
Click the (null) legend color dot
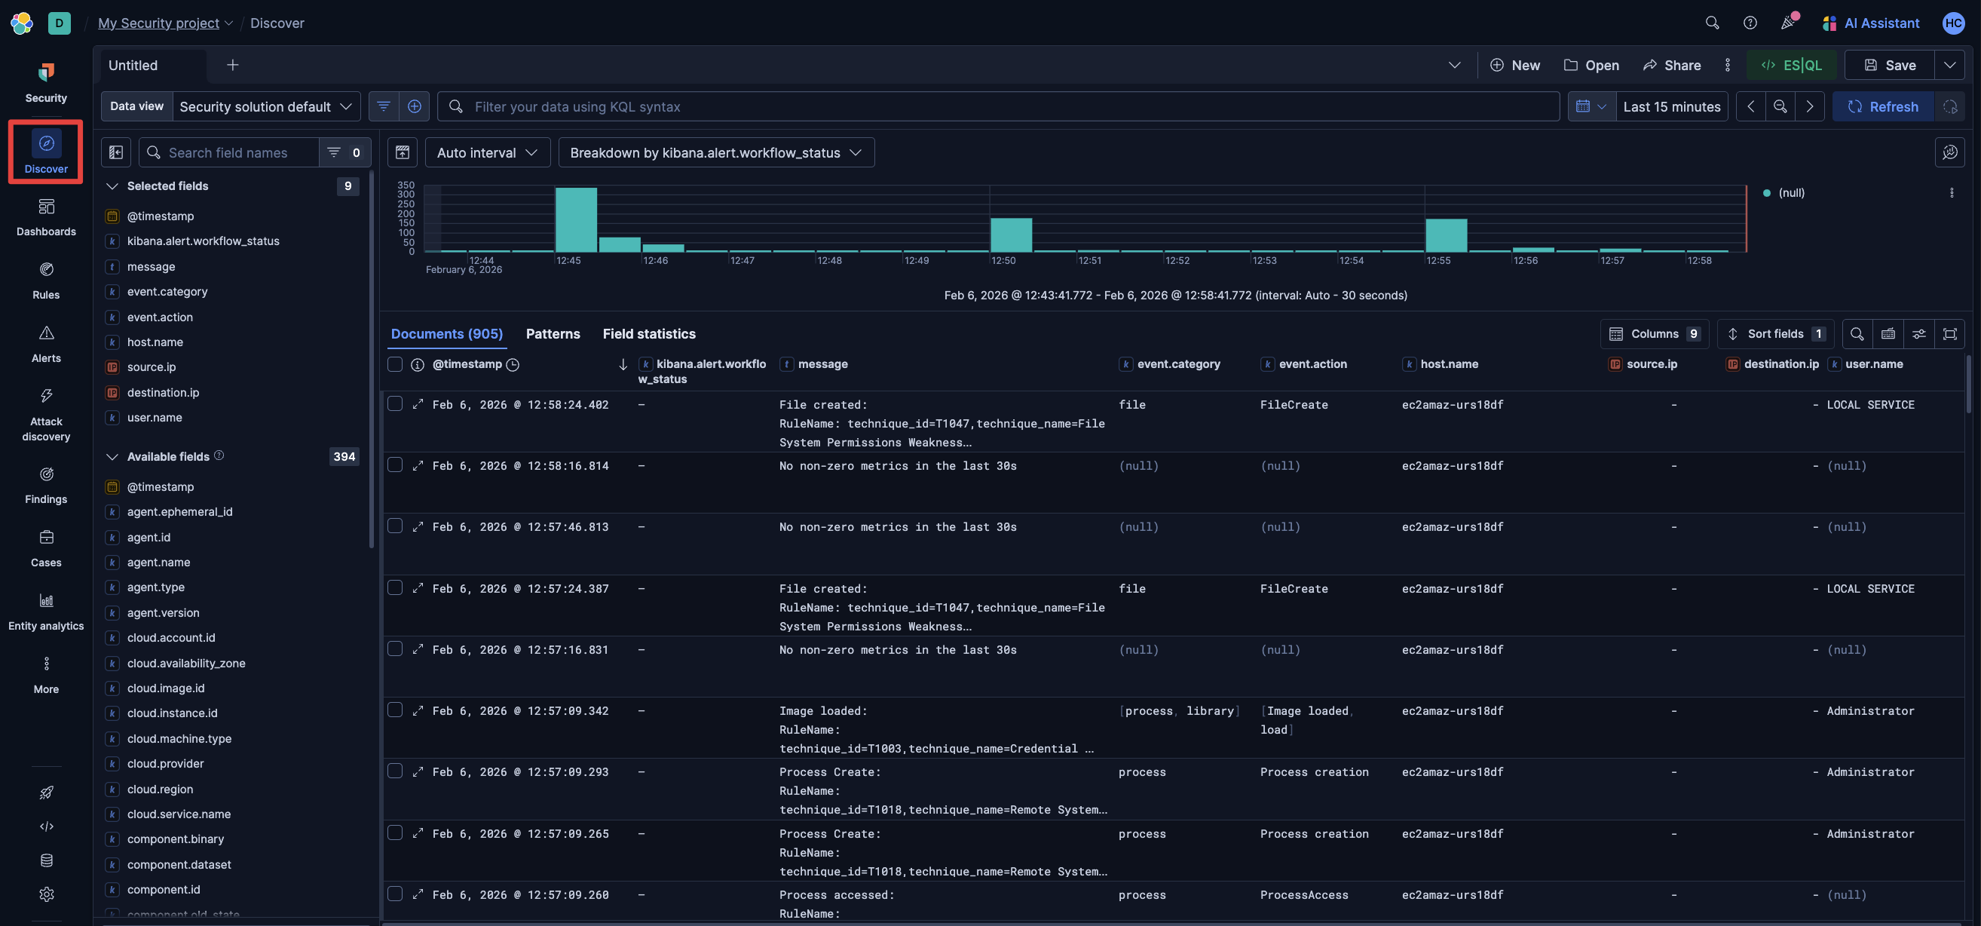click(x=1766, y=193)
